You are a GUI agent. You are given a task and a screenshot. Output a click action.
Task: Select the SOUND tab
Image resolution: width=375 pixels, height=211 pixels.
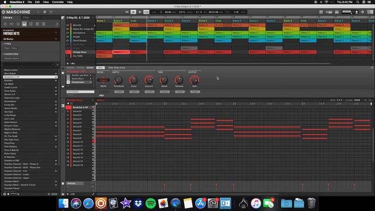pos(90,68)
